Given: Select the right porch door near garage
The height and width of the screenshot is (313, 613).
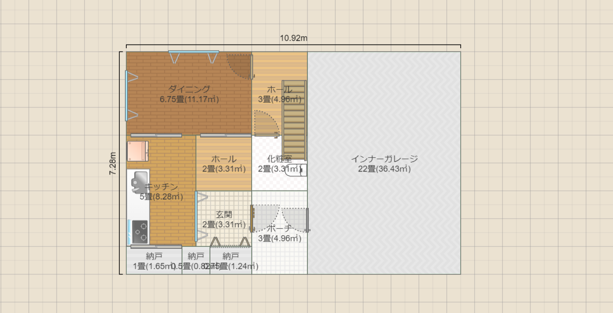Looking at the screenshot, I should coord(296,219).
